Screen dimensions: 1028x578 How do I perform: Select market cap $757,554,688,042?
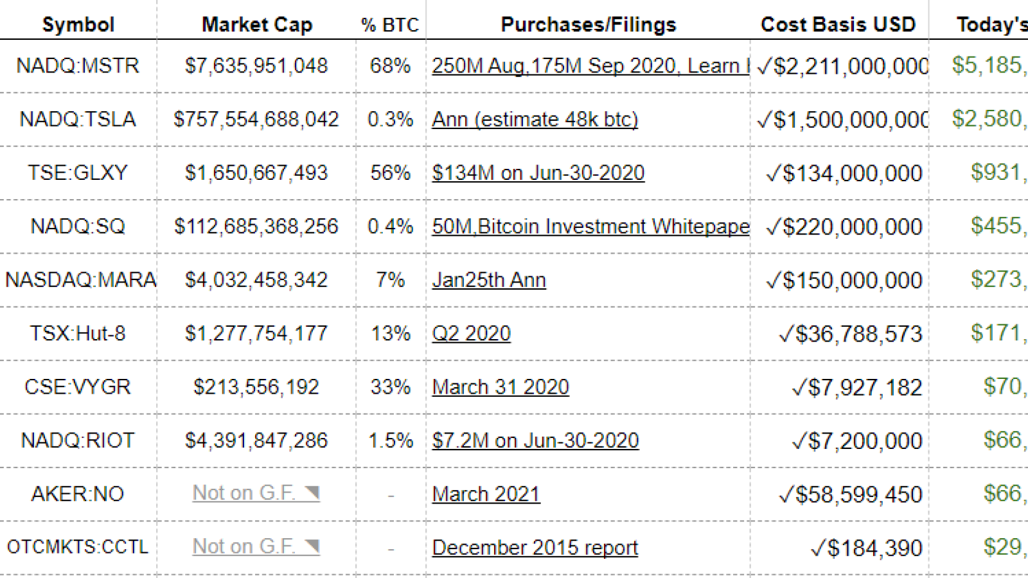pyautogui.click(x=256, y=119)
